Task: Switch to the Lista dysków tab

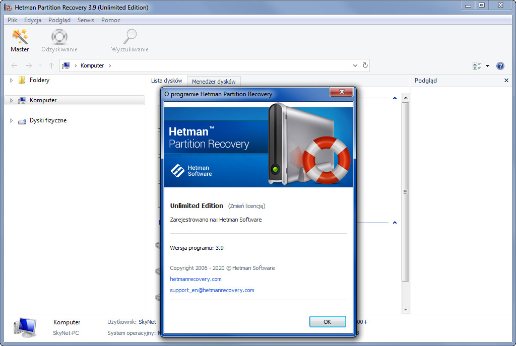Action: [x=166, y=81]
